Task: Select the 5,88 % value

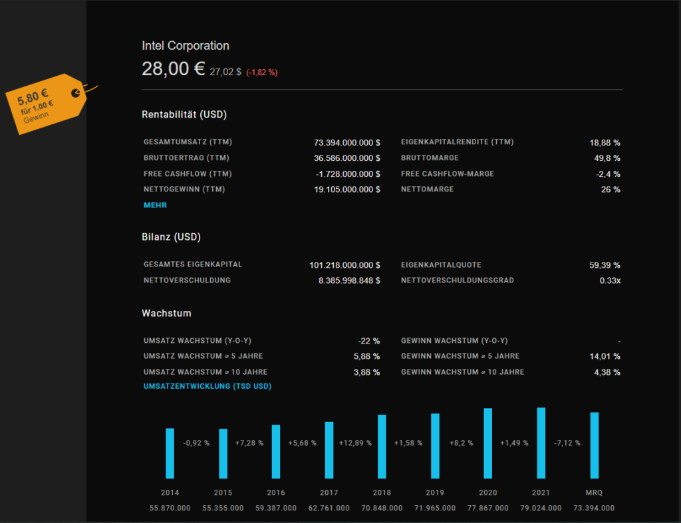Action: pyautogui.click(x=367, y=356)
